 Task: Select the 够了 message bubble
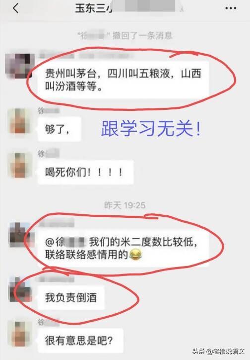pyautogui.click(x=60, y=129)
